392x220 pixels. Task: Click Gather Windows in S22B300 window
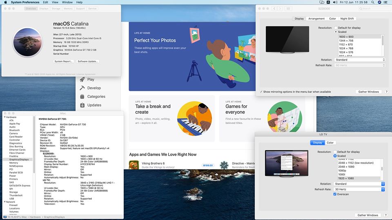[x=368, y=92]
